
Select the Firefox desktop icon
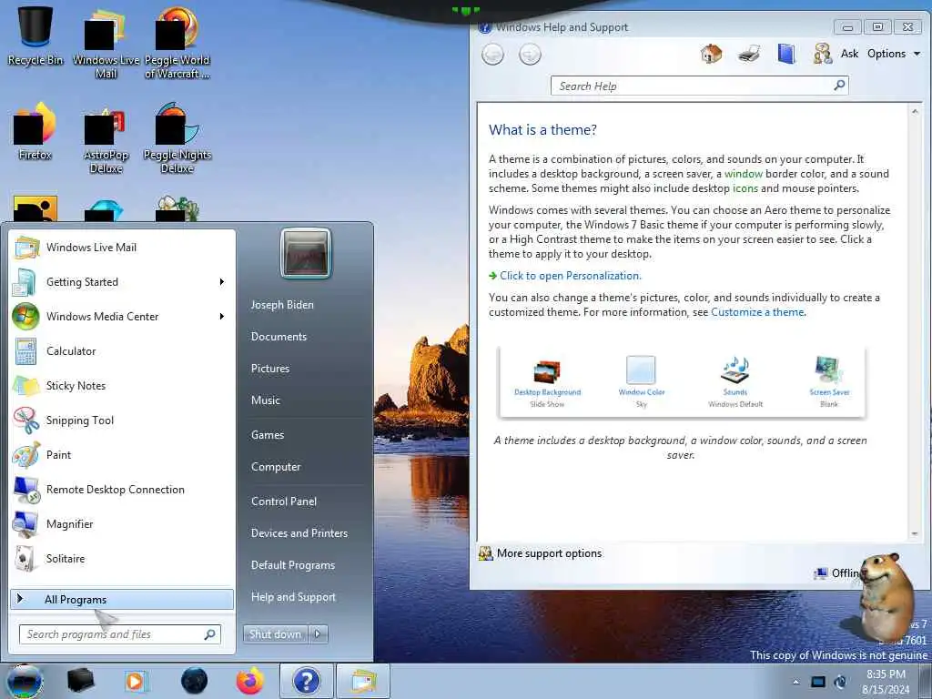(x=35, y=132)
